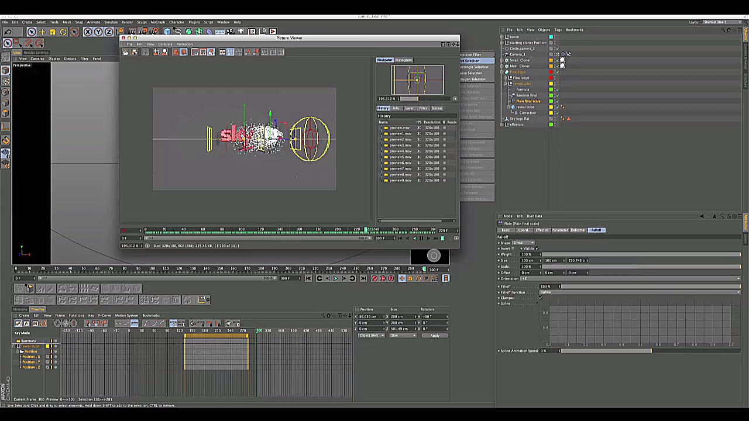Click the Spline Animation Speed slider
This screenshot has width=749, height=421.
[x=606, y=351]
